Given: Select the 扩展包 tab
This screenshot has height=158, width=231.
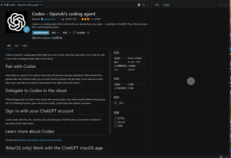Looking at the screenshot, I should [24, 46].
